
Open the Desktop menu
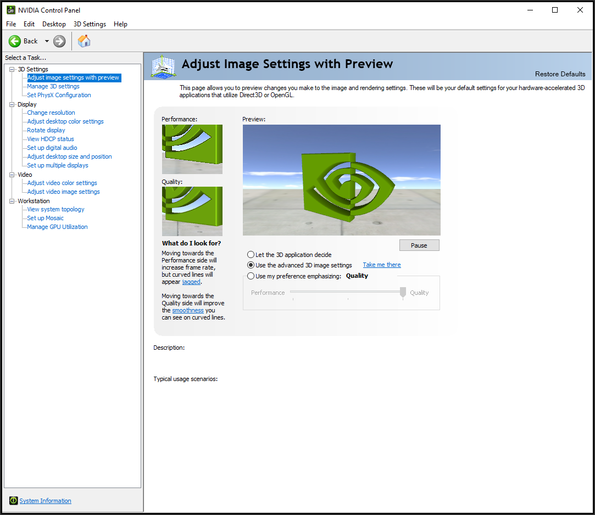point(54,24)
